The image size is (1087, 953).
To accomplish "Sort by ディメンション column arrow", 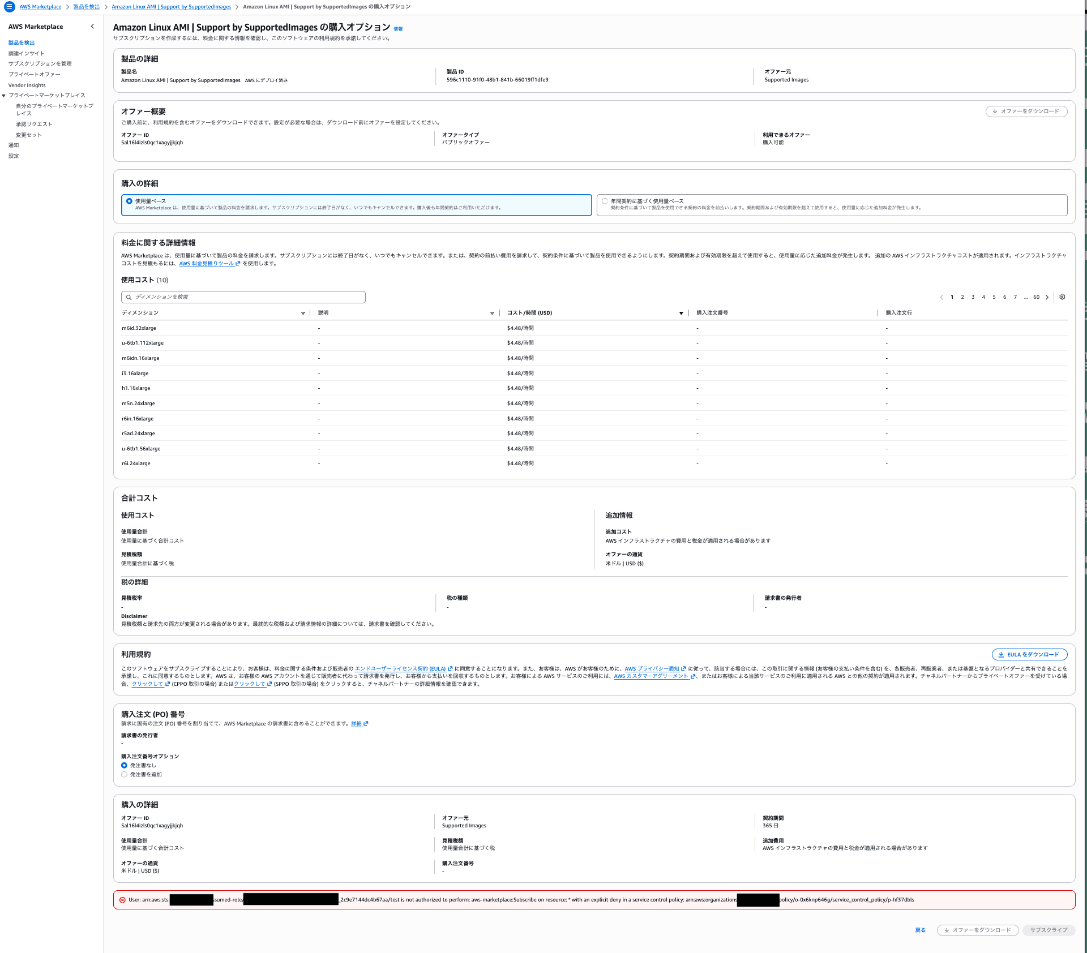I will coord(303,313).
